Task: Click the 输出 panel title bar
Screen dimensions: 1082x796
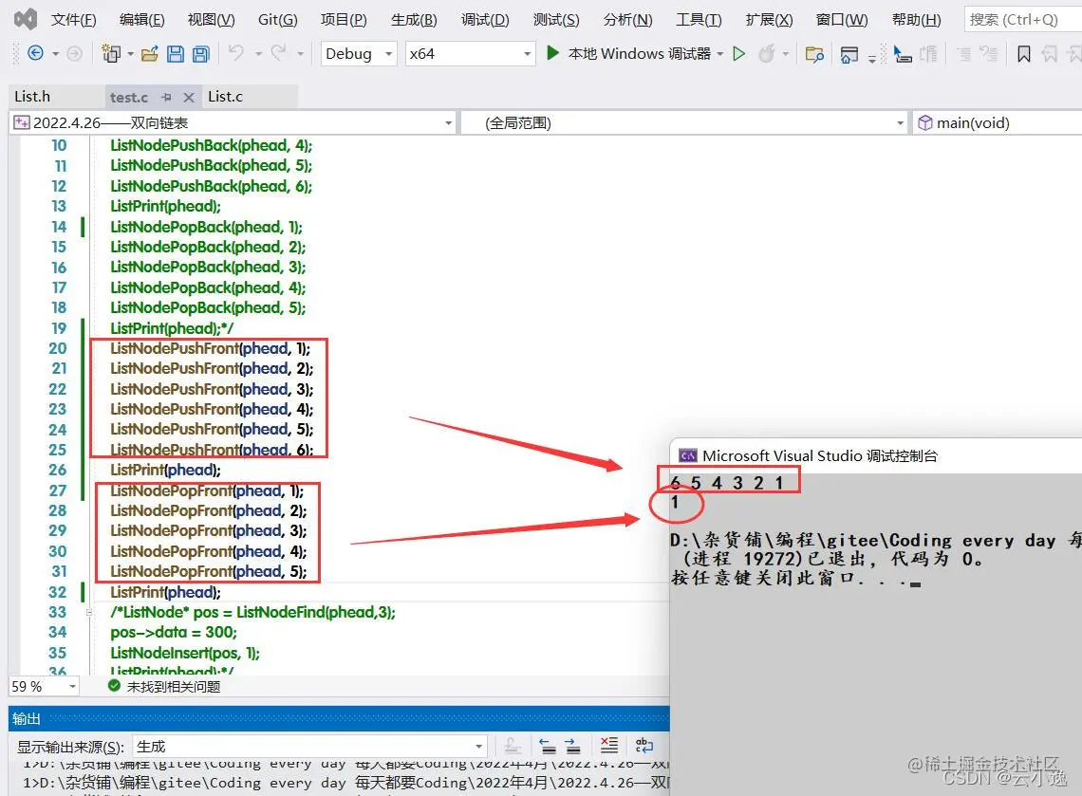Action: (x=339, y=718)
